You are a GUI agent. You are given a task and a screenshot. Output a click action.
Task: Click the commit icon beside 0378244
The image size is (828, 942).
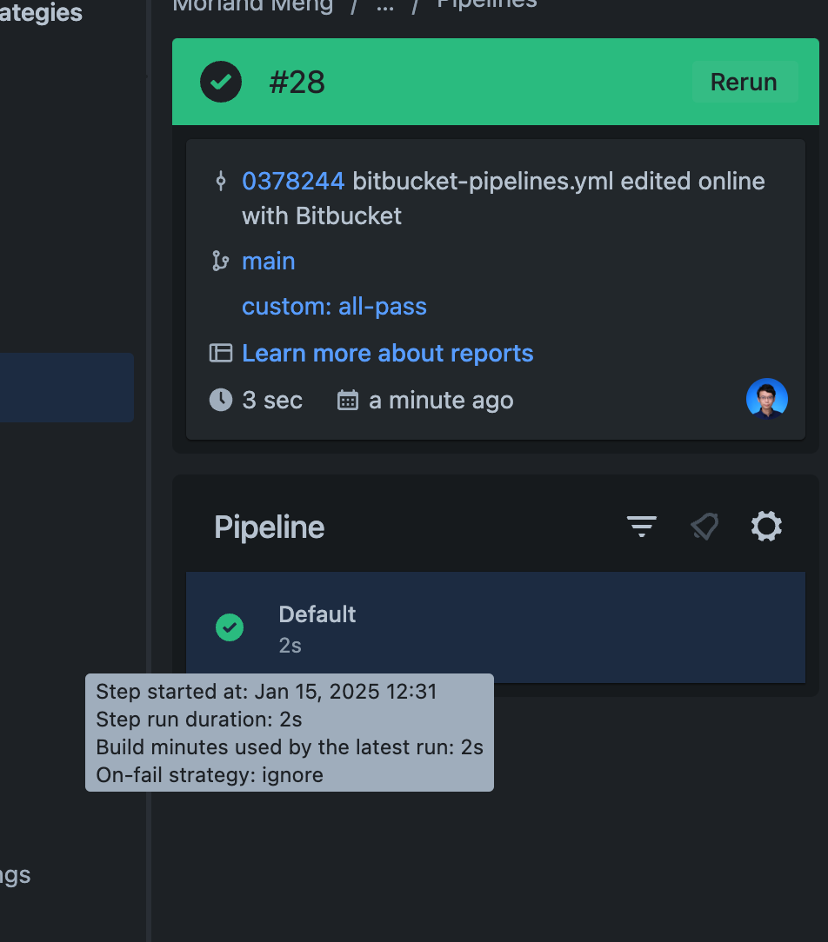pos(221,182)
